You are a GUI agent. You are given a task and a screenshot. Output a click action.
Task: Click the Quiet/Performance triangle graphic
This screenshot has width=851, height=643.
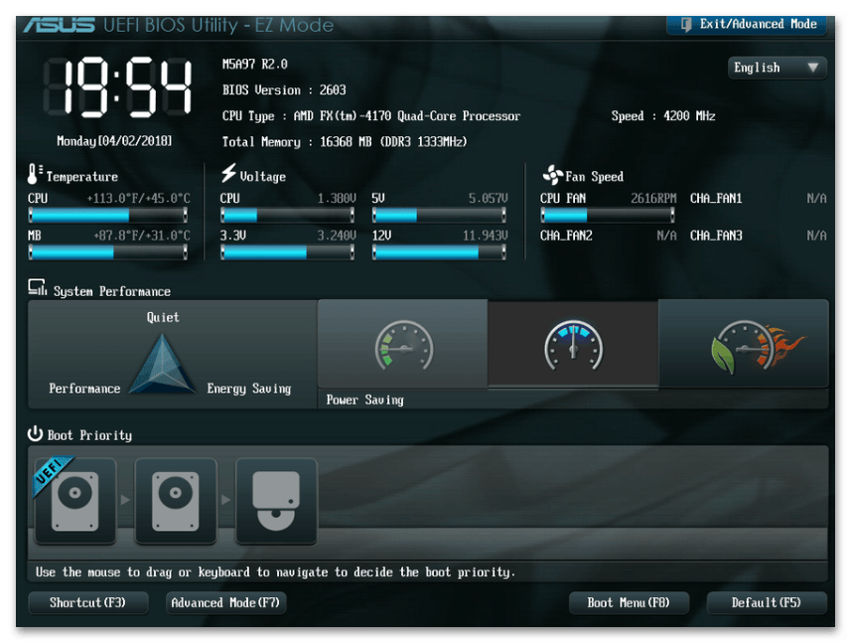pyautogui.click(x=164, y=364)
